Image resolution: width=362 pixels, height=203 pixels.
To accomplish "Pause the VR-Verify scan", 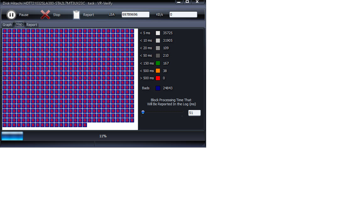I will (11, 15).
